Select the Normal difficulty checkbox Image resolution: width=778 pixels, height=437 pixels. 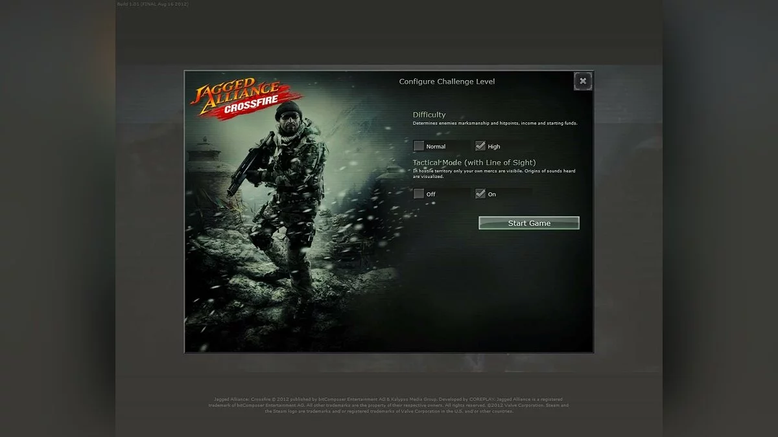click(x=419, y=146)
